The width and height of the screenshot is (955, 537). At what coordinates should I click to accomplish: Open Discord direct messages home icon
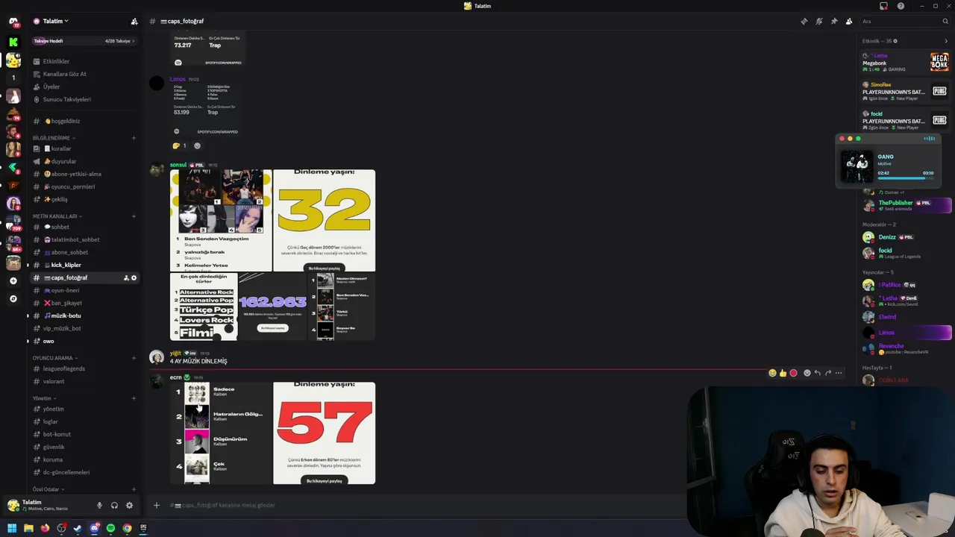(13, 21)
